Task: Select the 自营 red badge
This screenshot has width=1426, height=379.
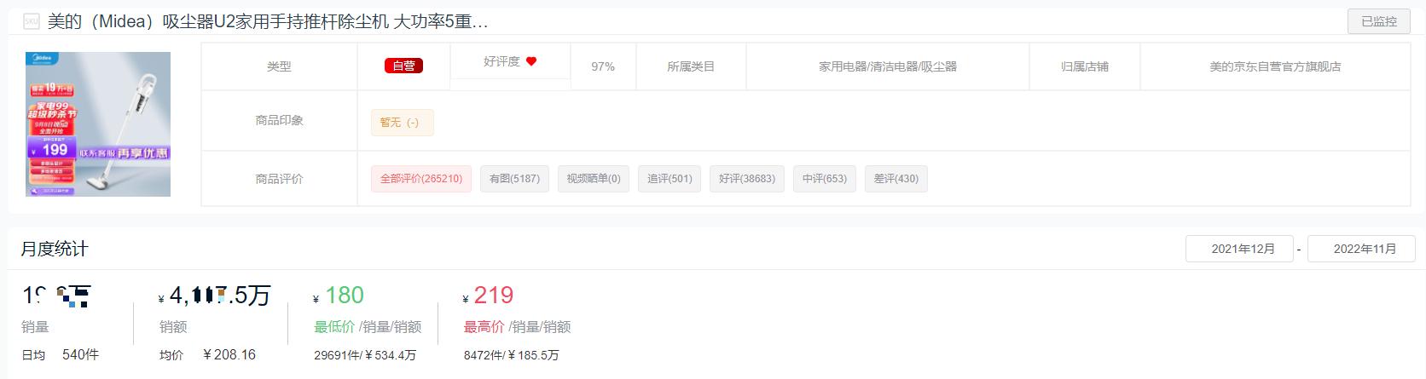Action: tap(403, 66)
